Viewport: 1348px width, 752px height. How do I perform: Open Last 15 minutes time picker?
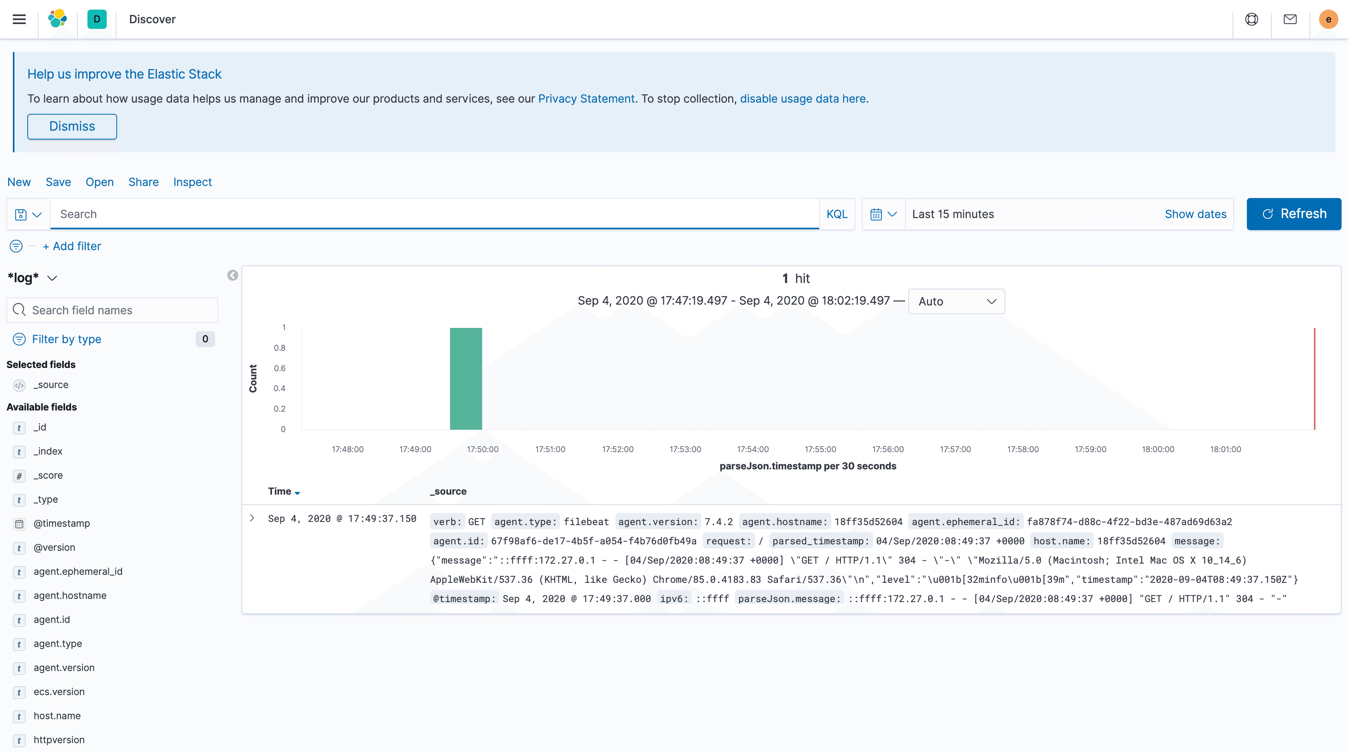[x=953, y=214]
